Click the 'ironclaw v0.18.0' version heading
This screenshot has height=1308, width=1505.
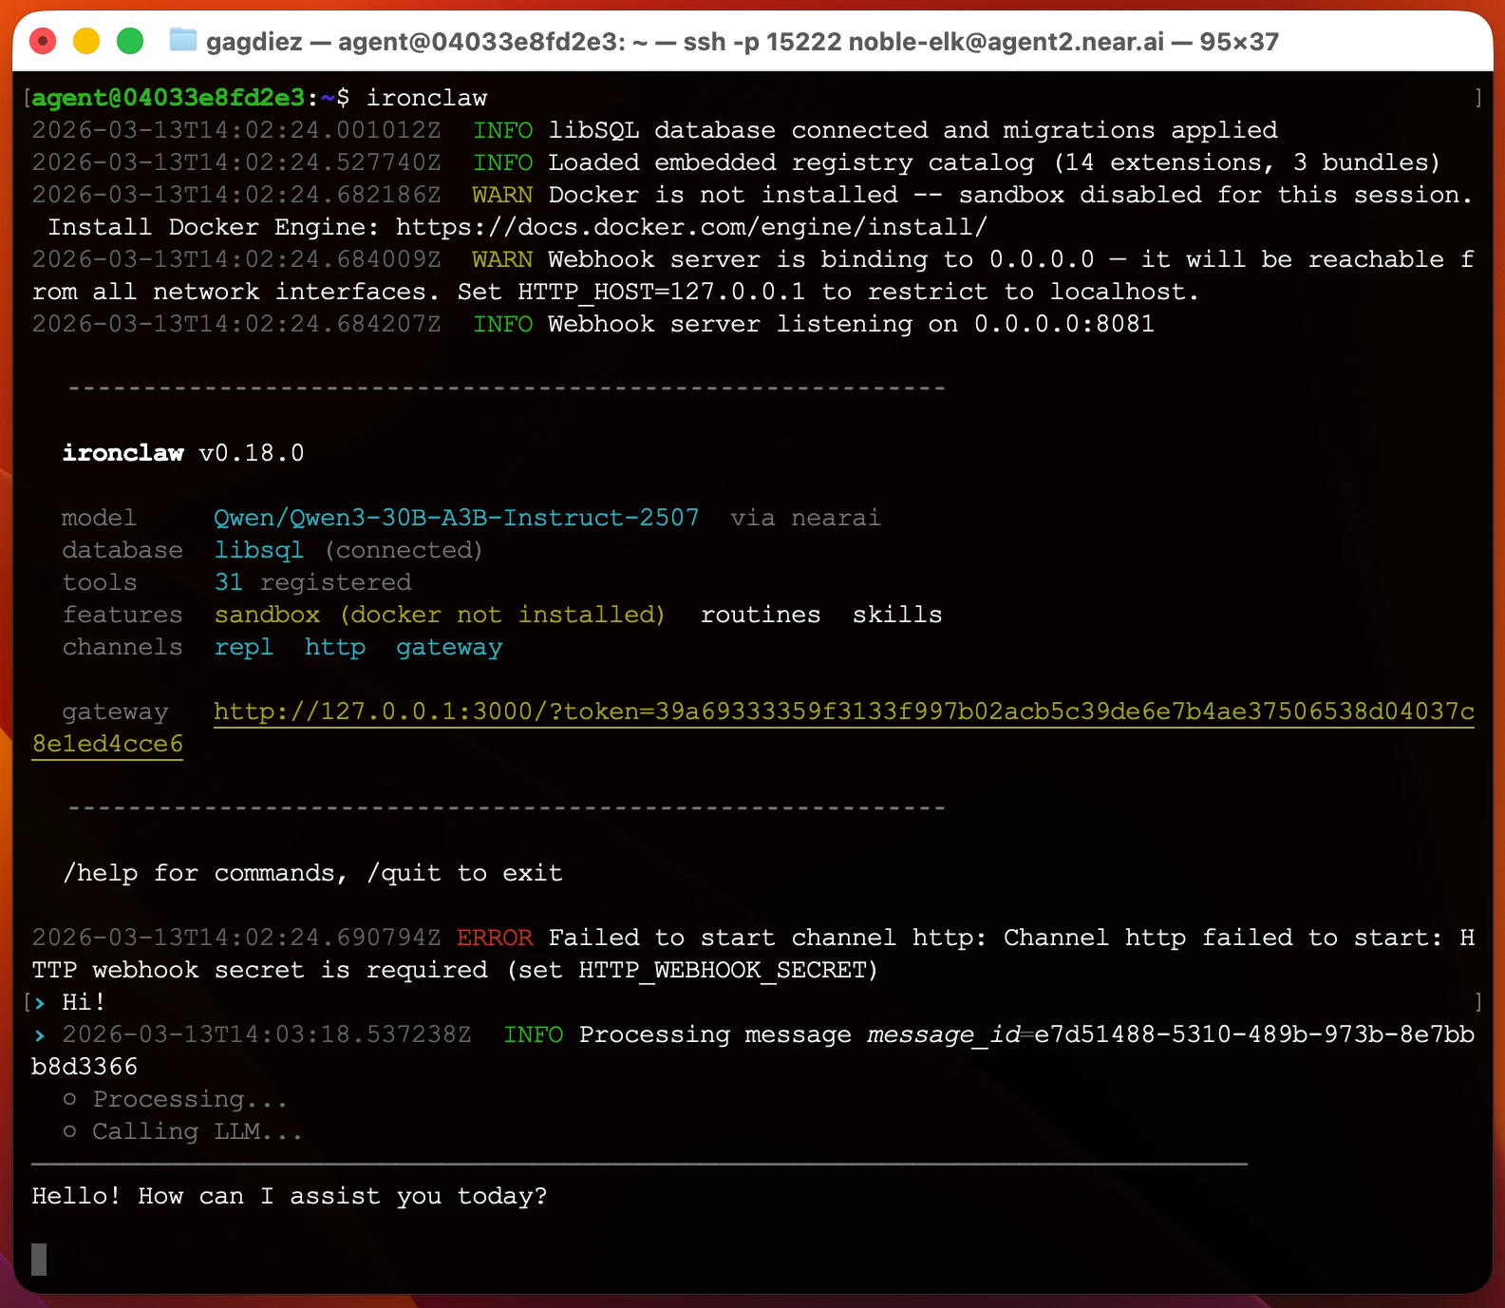pyautogui.click(x=183, y=453)
